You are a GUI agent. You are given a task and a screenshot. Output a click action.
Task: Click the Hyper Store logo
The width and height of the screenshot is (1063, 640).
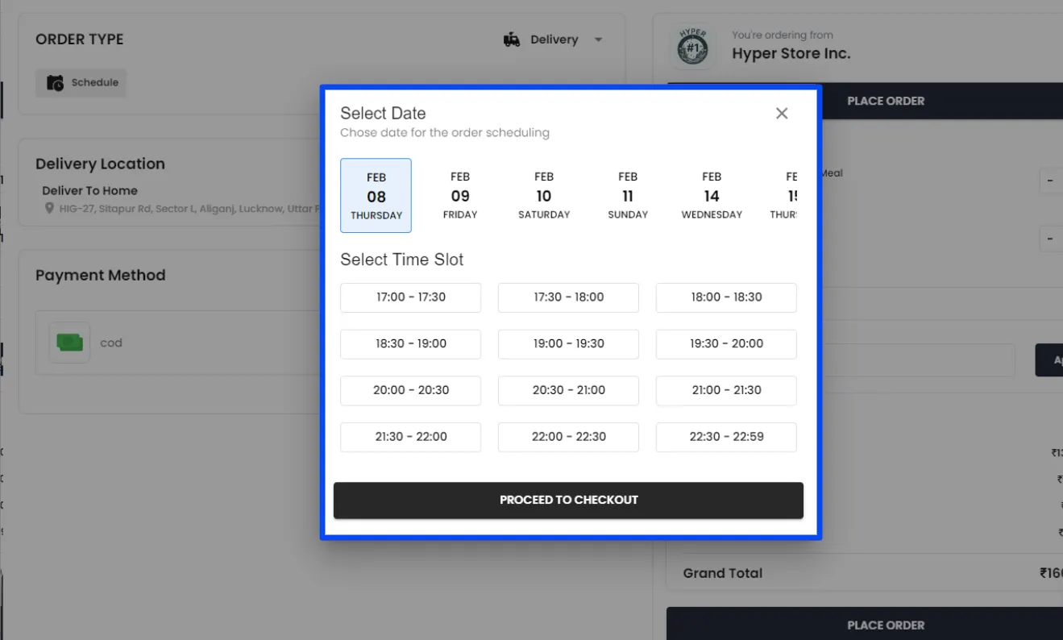coord(692,48)
